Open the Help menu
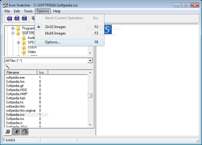 (57, 11)
